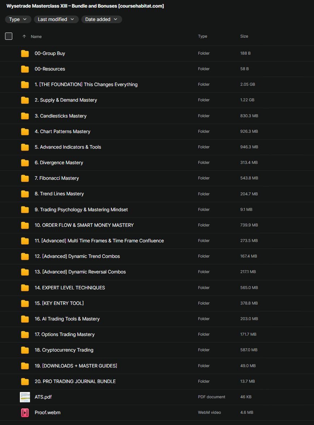The width and height of the screenshot is (314, 425).
Task: Open 3. Candlesticks Mastery name
Action: tap(61, 116)
